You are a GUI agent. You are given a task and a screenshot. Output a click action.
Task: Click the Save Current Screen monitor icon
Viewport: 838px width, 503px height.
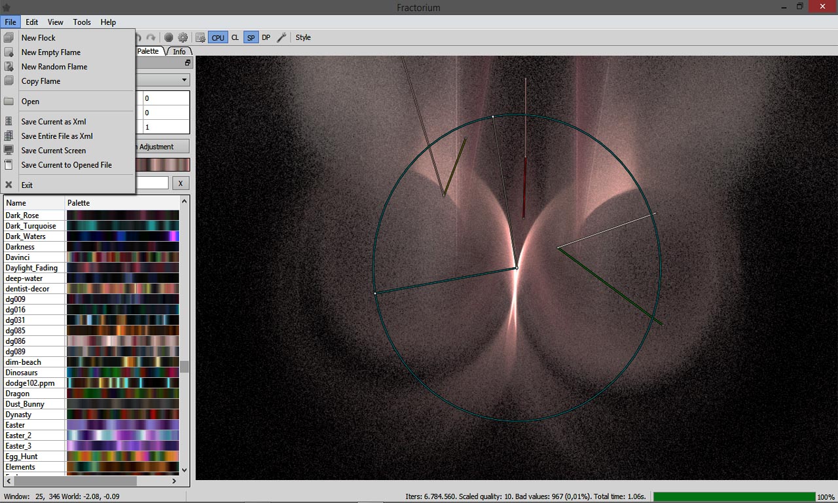(9, 151)
